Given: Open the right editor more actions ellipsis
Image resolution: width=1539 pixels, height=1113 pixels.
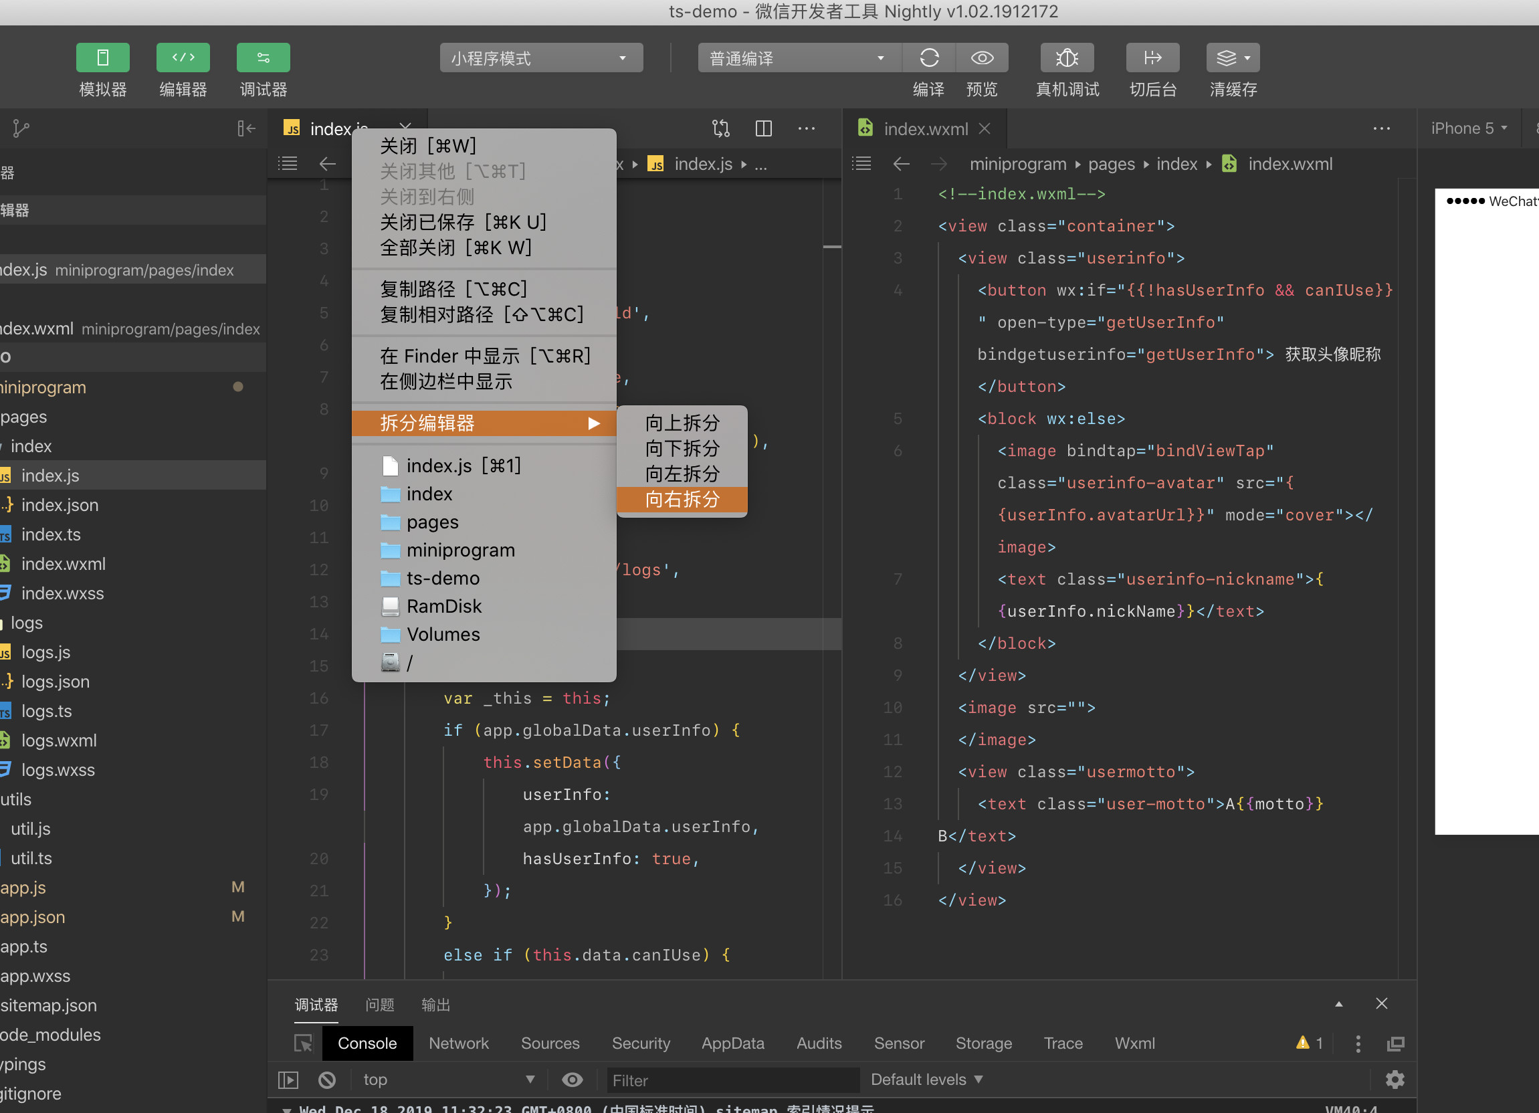Looking at the screenshot, I should (x=1382, y=128).
